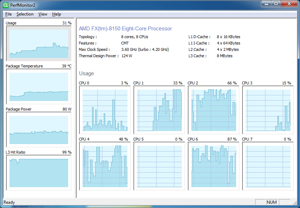Select the Package Temperature graph
The width and height of the screenshot is (300, 208).
click(x=39, y=87)
